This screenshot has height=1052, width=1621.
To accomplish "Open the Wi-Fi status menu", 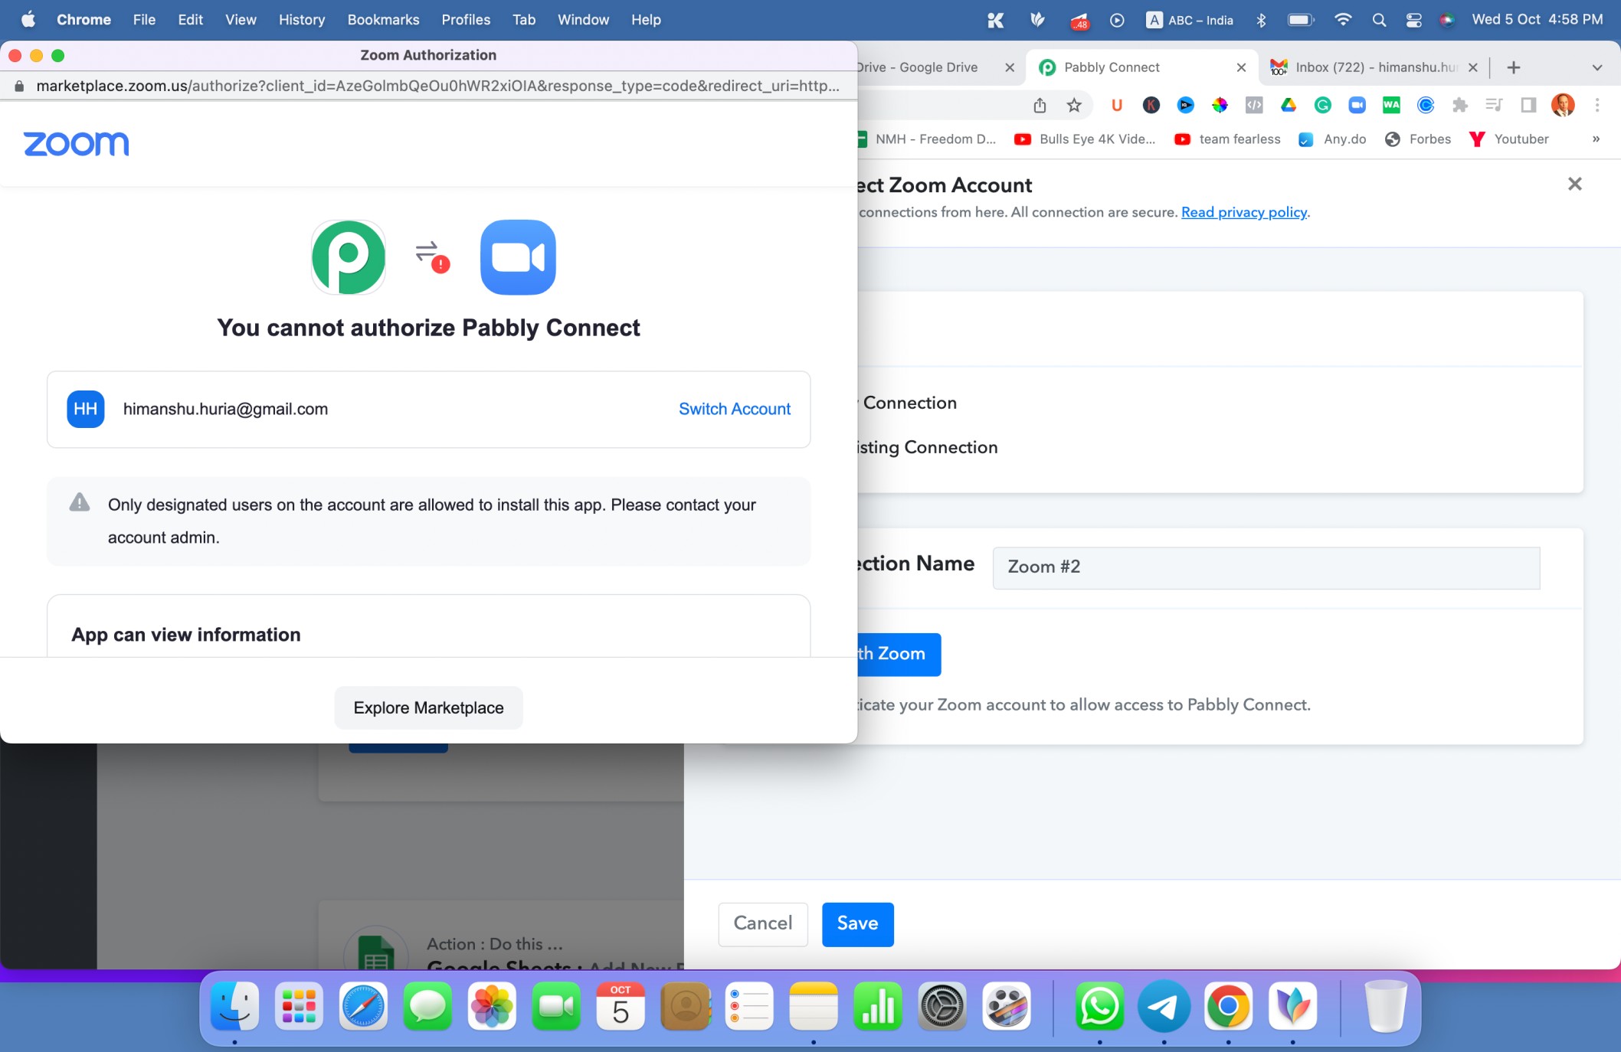I will pos(1342,20).
